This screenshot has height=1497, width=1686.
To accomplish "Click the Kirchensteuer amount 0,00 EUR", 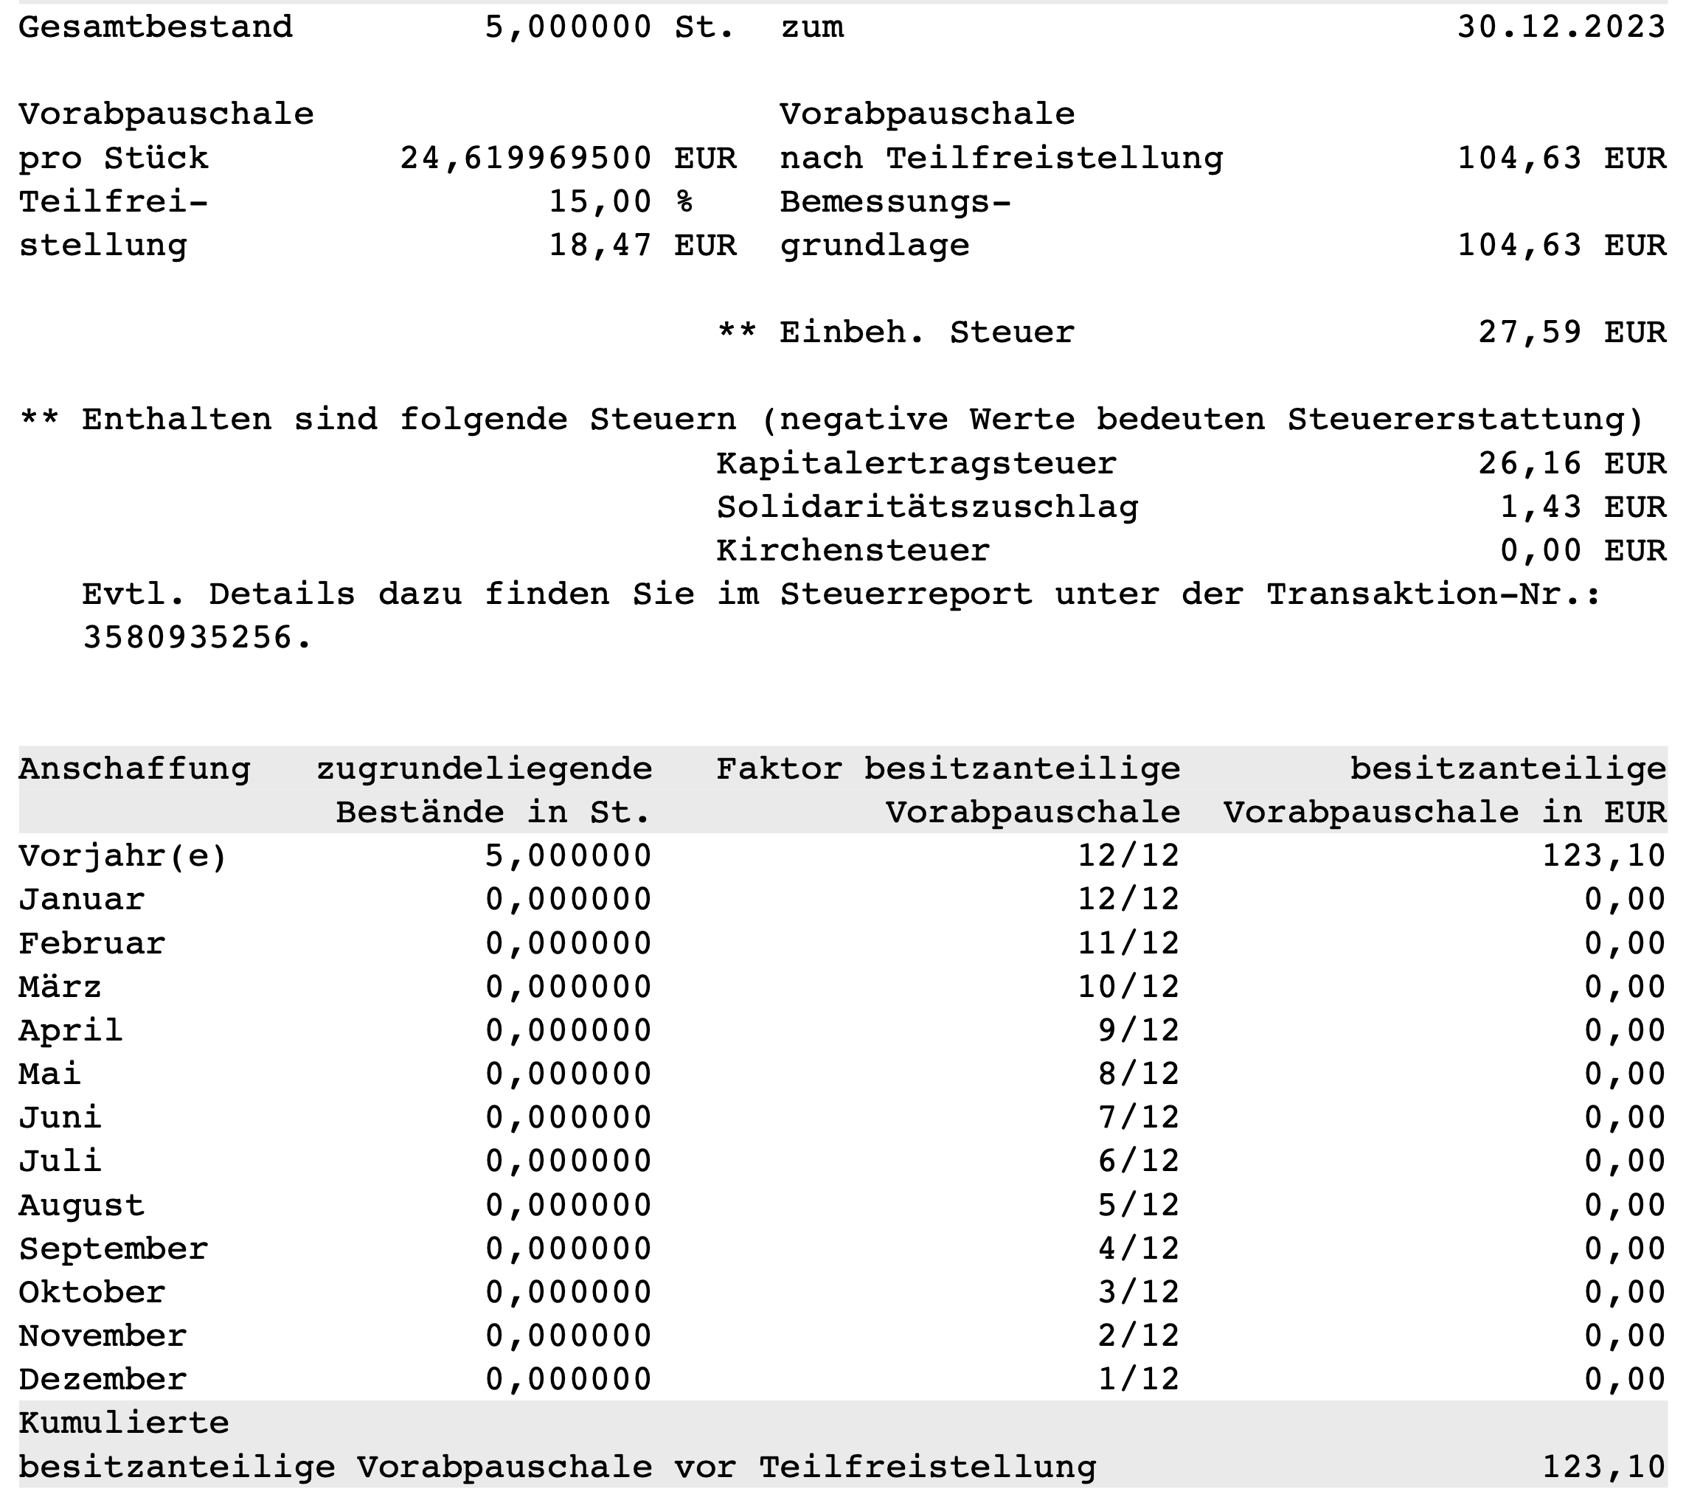I will [1582, 550].
